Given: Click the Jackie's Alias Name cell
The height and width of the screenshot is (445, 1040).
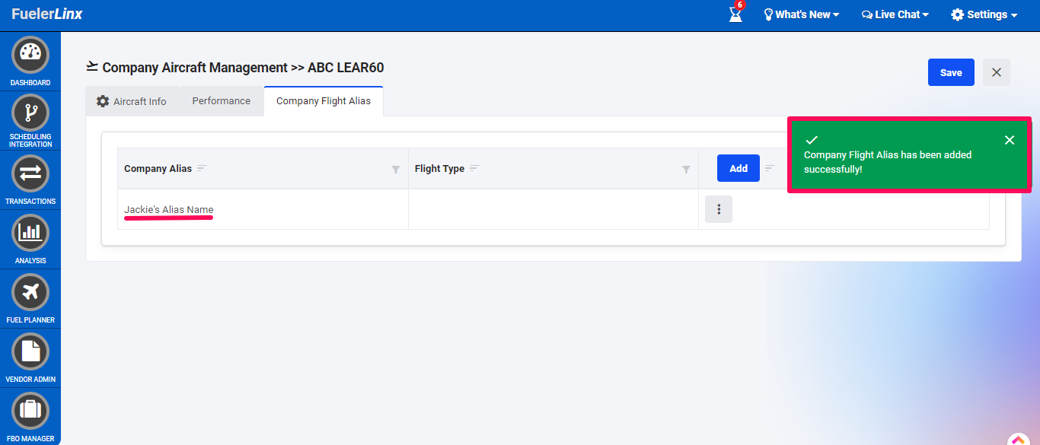Looking at the screenshot, I should coord(263,209).
